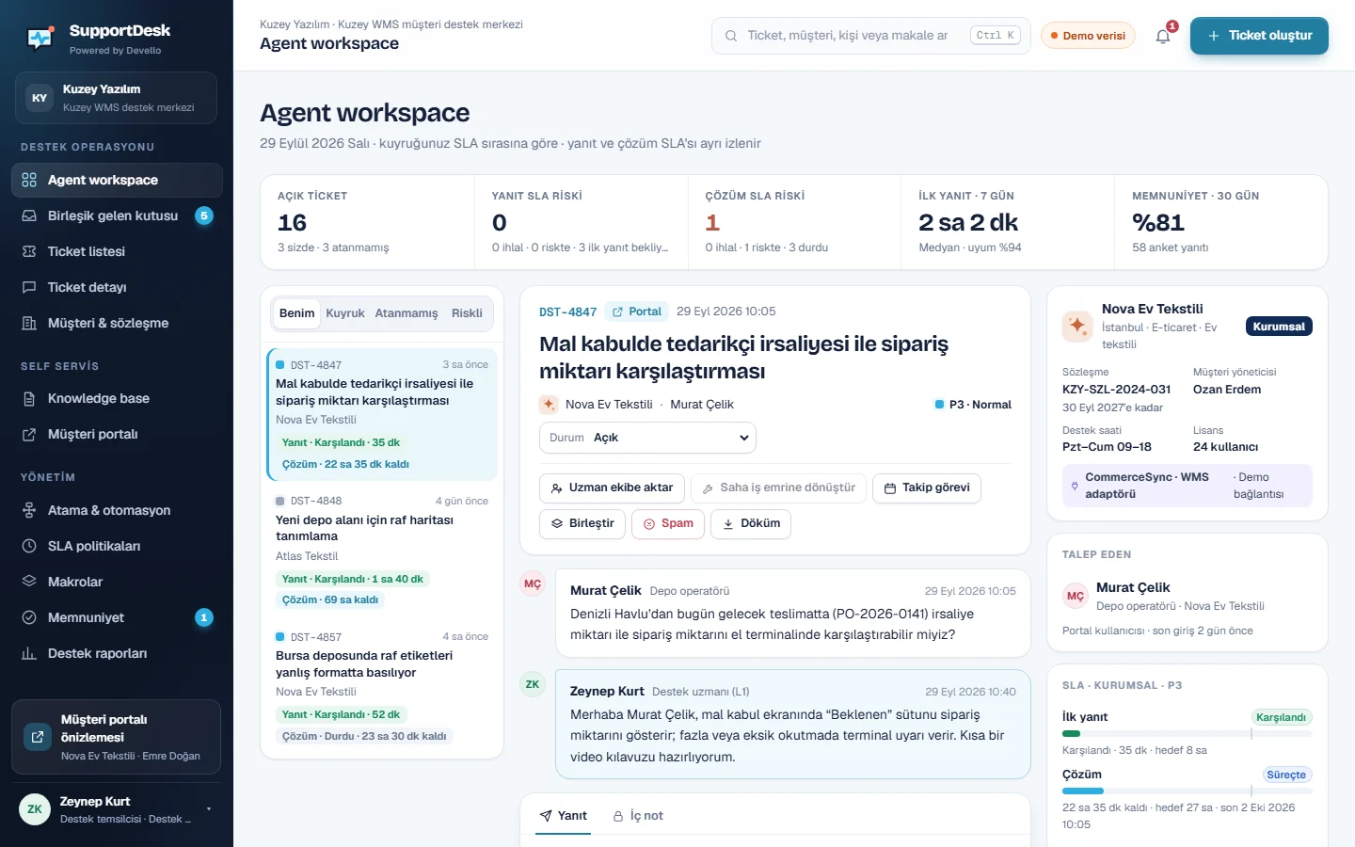Click the Kuzey Yazılım workspace switcher
This screenshot has height=847, width=1355.
click(x=116, y=98)
